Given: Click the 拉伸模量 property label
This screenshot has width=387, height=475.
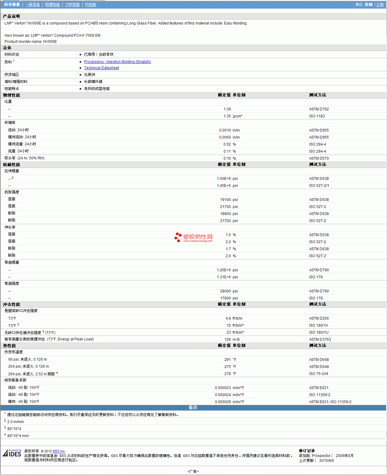Looking at the screenshot, I should click(12, 171).
